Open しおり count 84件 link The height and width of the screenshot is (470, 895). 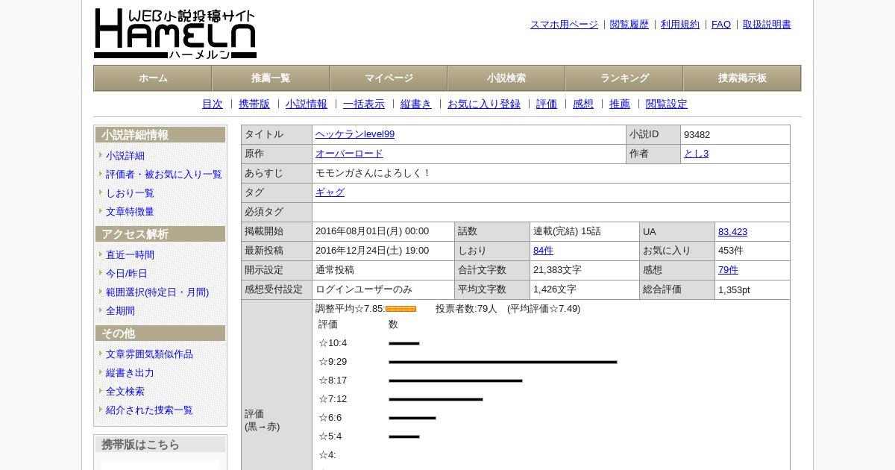tap(543, 251)
